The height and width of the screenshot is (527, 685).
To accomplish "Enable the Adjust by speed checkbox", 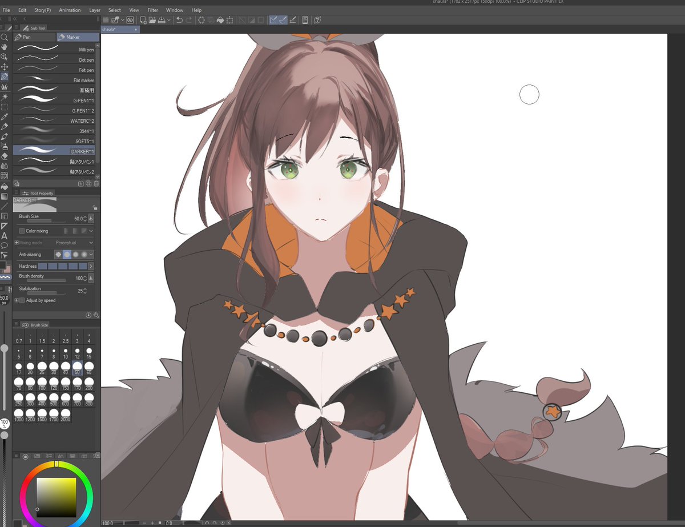I will (x=22, y=300).
